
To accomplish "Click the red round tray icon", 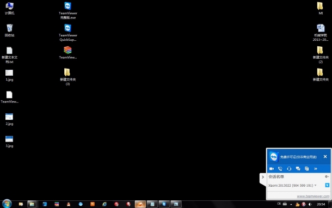I will [304, 204].
